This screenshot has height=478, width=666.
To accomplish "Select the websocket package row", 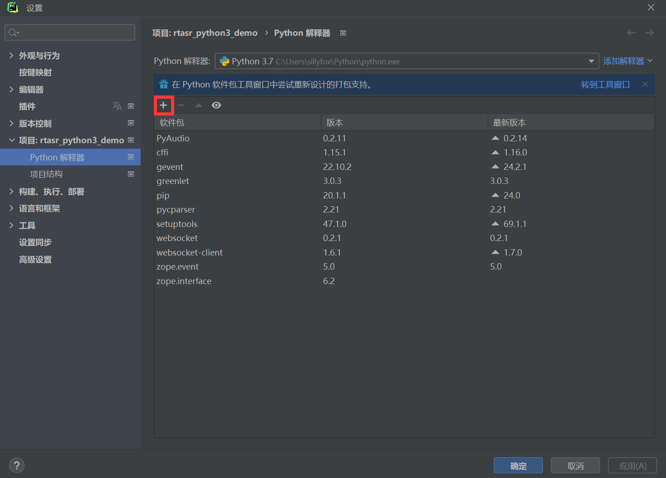I will [404, 238].
